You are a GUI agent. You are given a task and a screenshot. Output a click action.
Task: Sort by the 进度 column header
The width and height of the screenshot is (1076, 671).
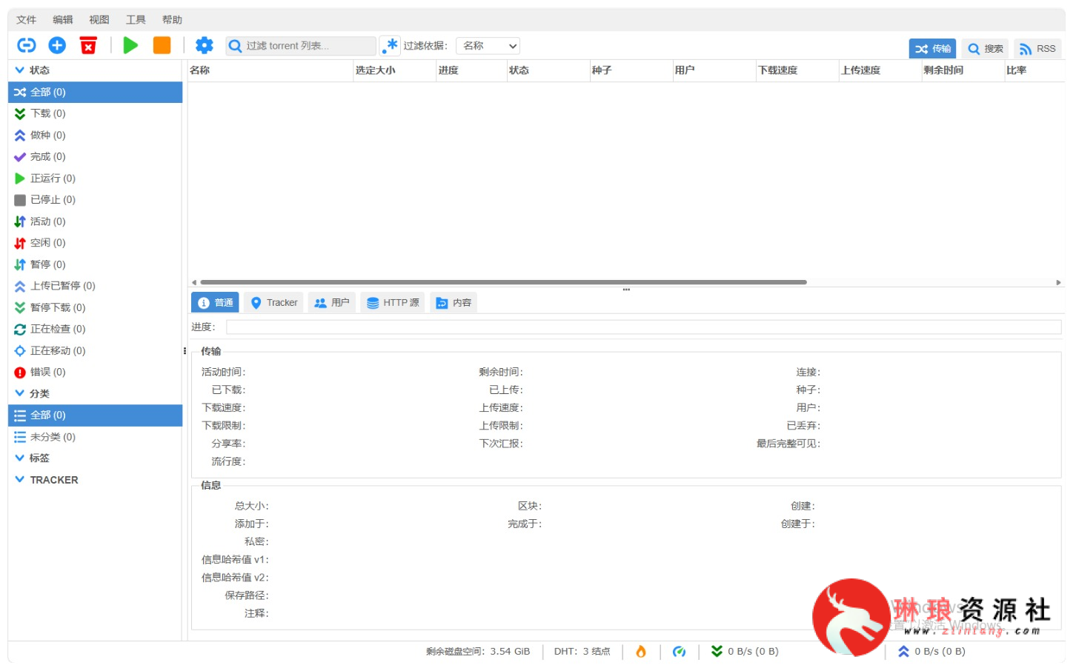click(472, 70)
